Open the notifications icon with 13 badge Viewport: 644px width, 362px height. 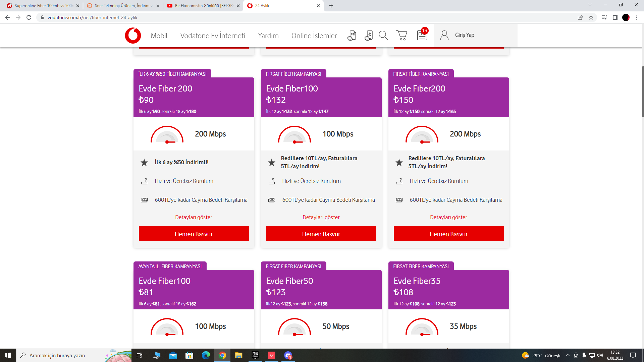(422, 35)
